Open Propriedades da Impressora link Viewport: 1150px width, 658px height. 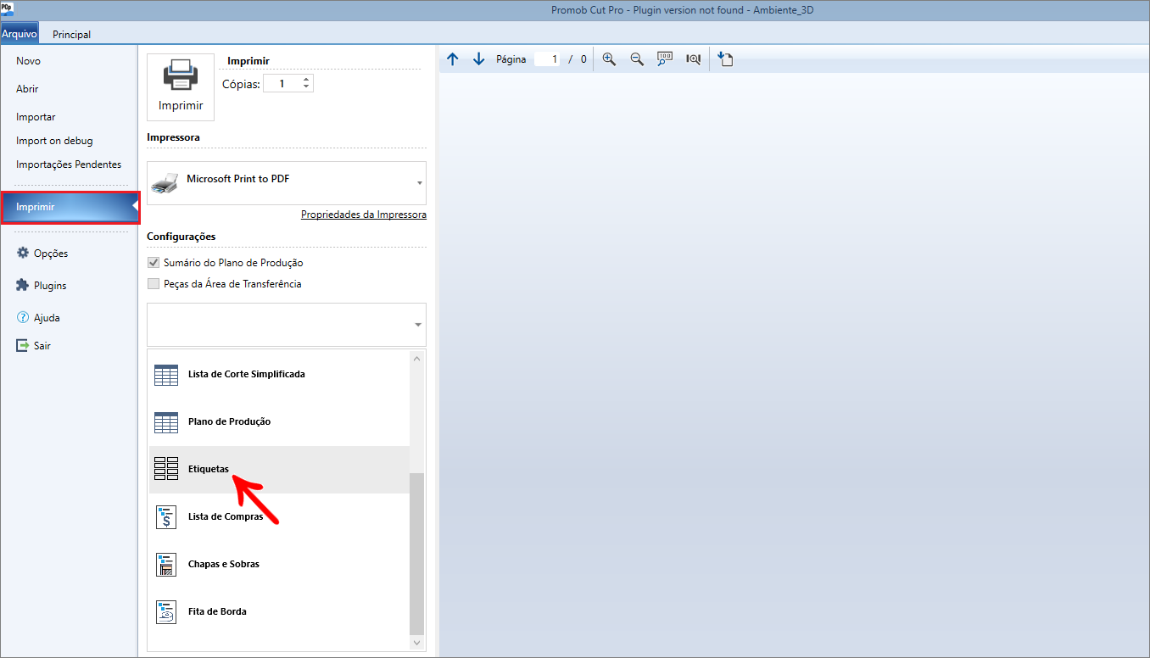364,215
